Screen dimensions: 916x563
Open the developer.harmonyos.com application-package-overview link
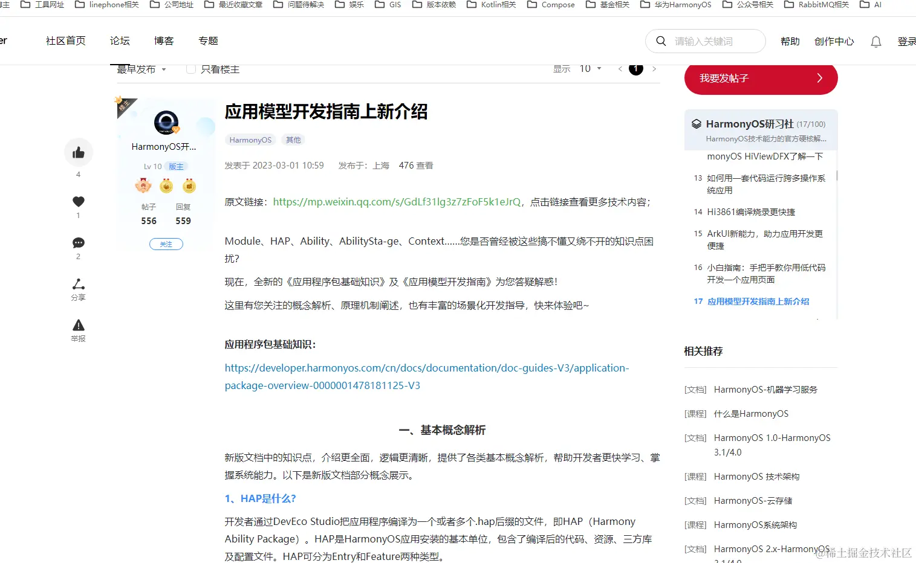point(427,376)
